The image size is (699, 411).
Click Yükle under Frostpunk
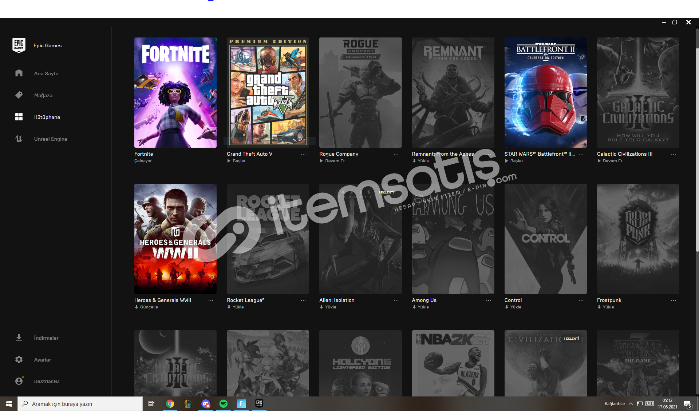click(605, 307)
